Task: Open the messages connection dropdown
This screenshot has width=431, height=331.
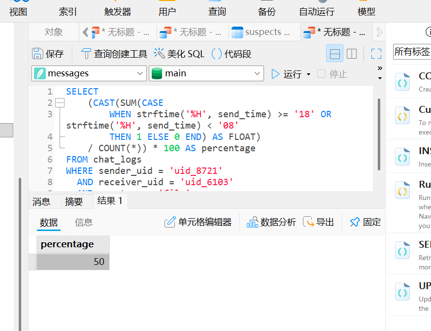Action: click(89, 73)
